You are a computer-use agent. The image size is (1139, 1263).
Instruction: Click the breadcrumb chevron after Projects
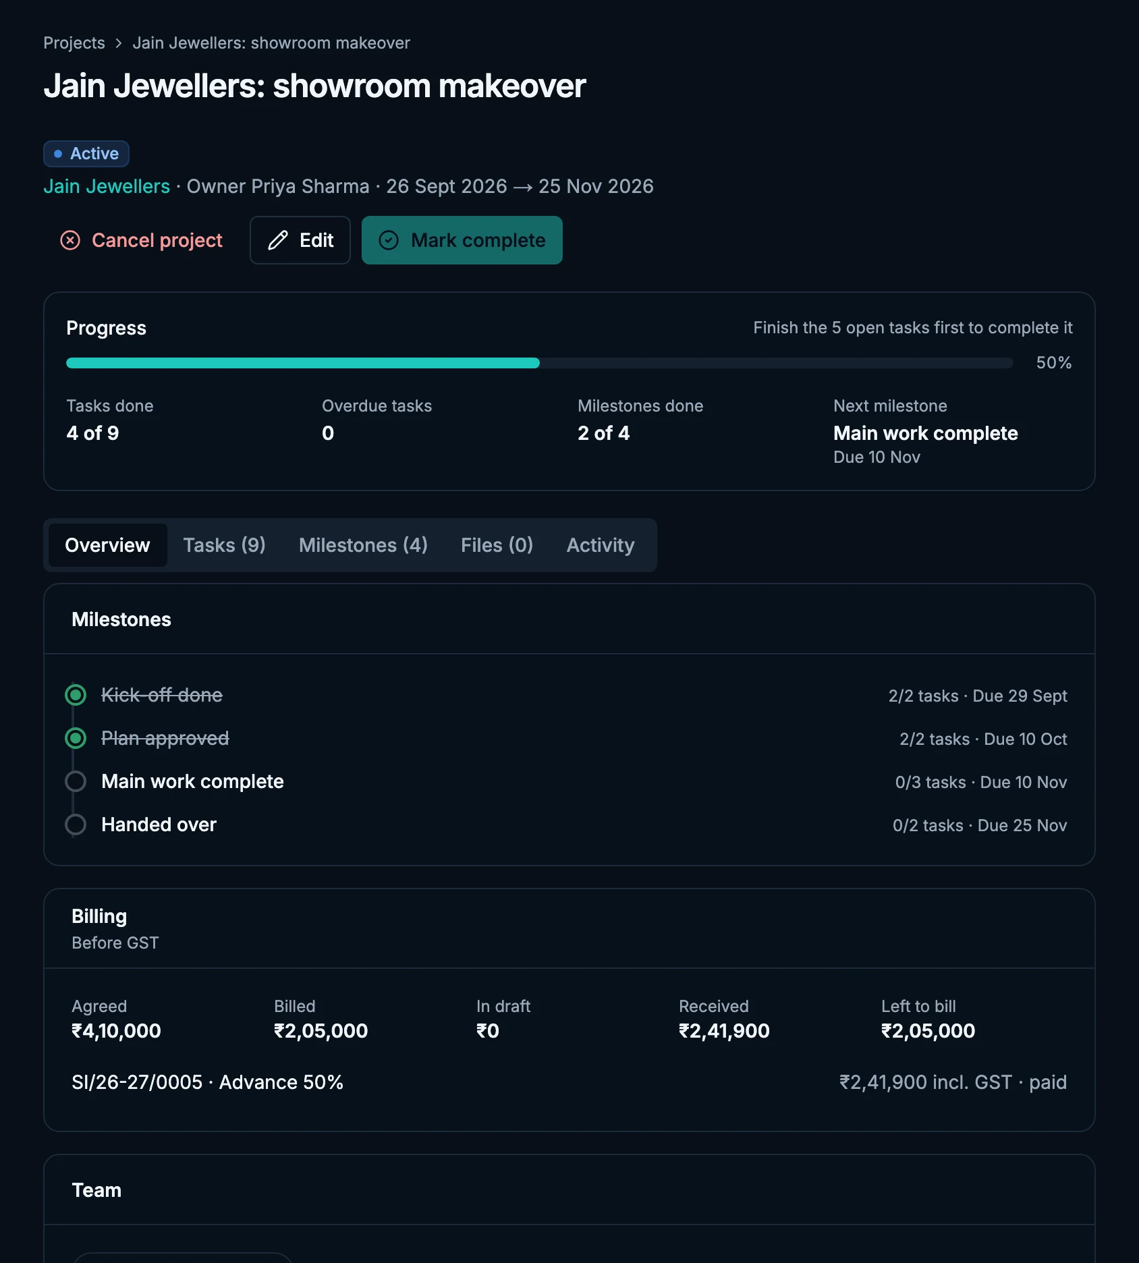click(119, 43)
